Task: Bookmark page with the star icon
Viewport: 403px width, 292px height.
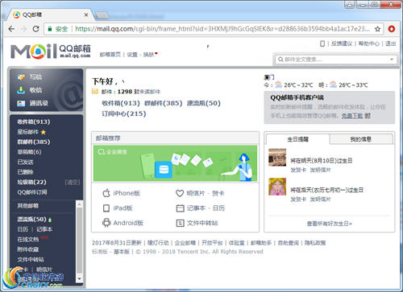Action: [377, 29]
